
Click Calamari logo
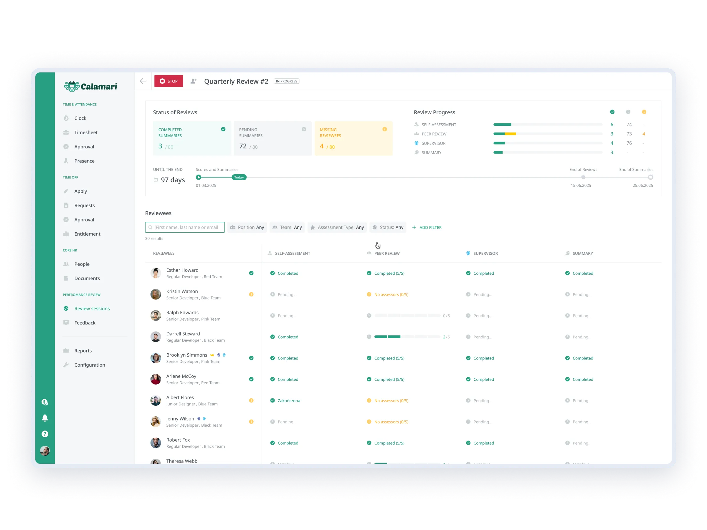click(x=90, y=86)
